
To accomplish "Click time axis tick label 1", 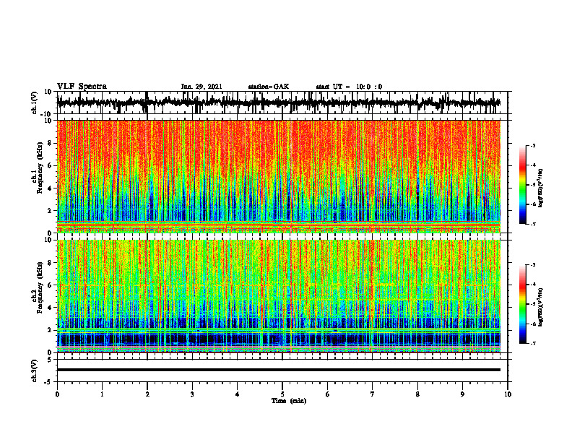I will coord(102,394).
